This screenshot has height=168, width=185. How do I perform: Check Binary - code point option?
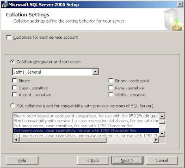click(111, 81)
